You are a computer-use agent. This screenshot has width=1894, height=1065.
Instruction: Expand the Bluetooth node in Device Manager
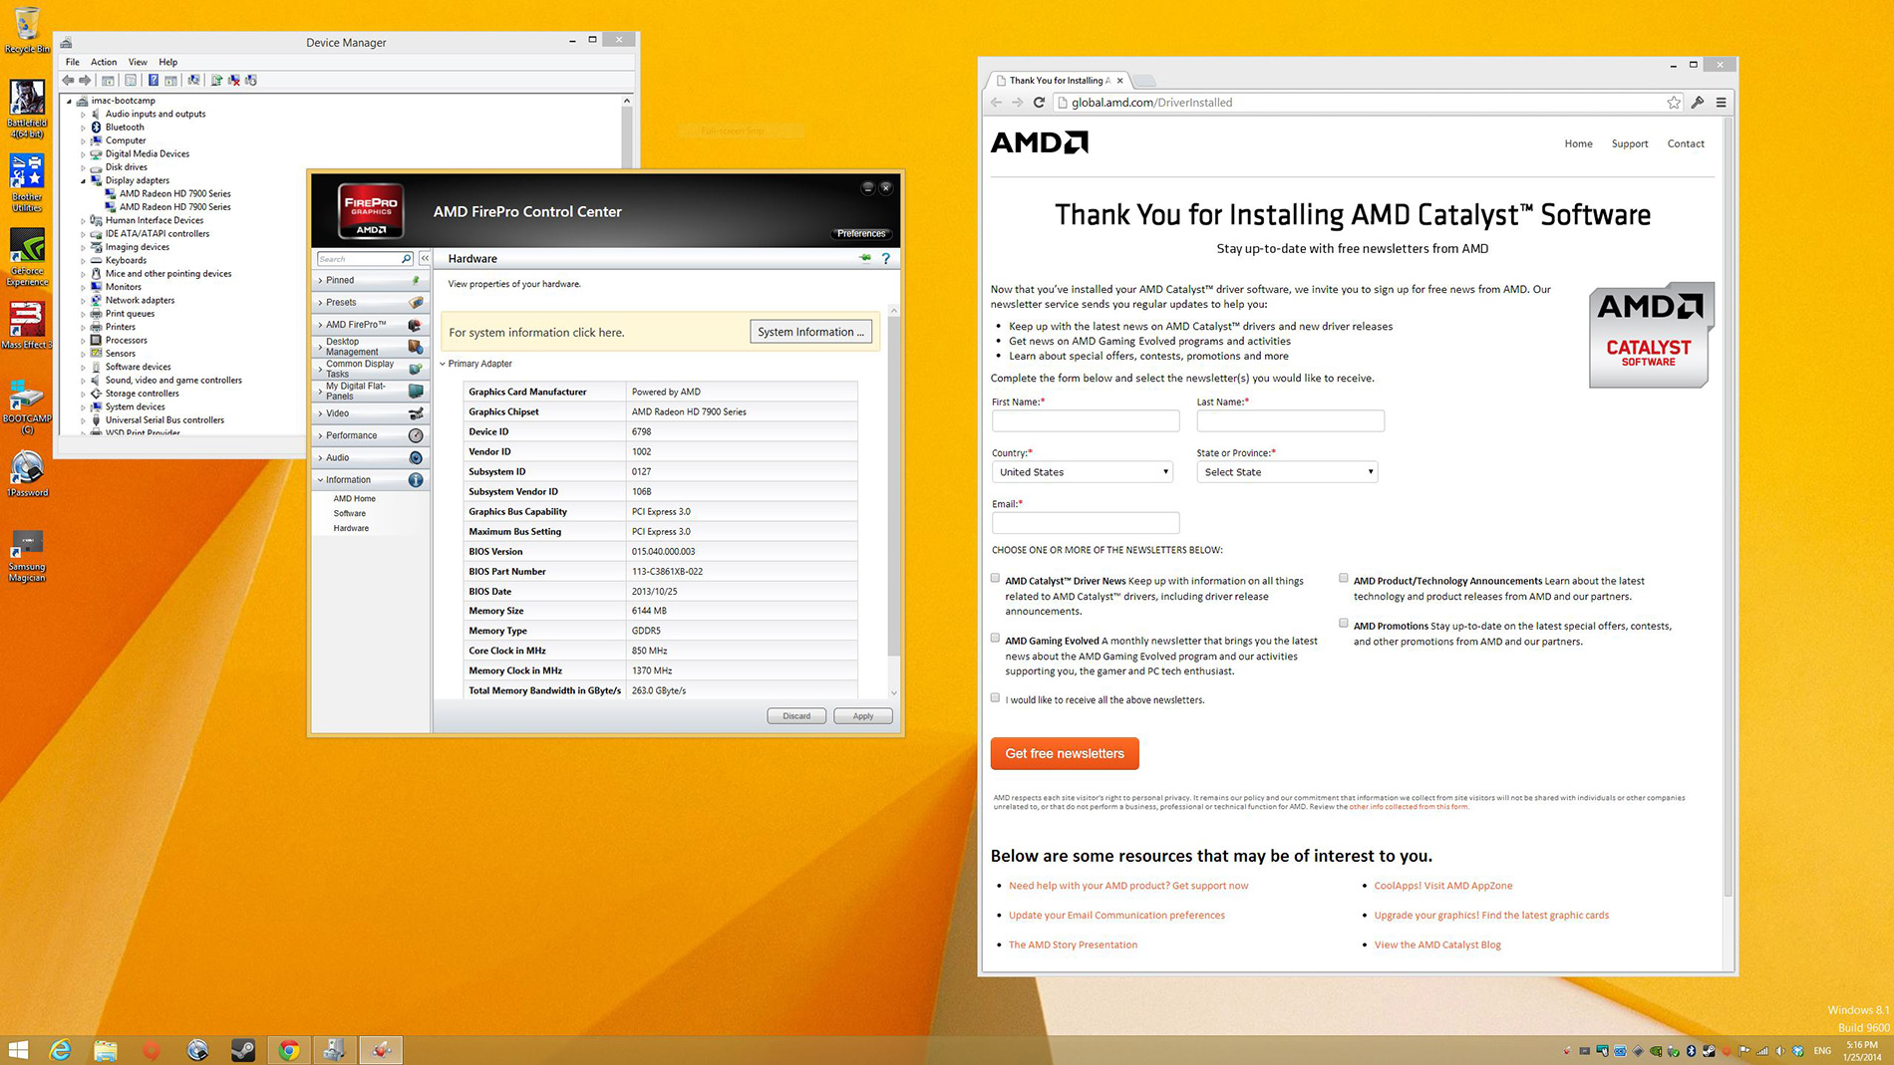click(x=84, y=128)
